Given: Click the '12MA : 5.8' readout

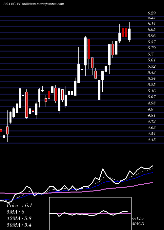Looking at the screenshot, I should (19, 218).
